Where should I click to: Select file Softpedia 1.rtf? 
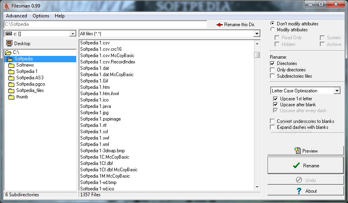(93, 125)
